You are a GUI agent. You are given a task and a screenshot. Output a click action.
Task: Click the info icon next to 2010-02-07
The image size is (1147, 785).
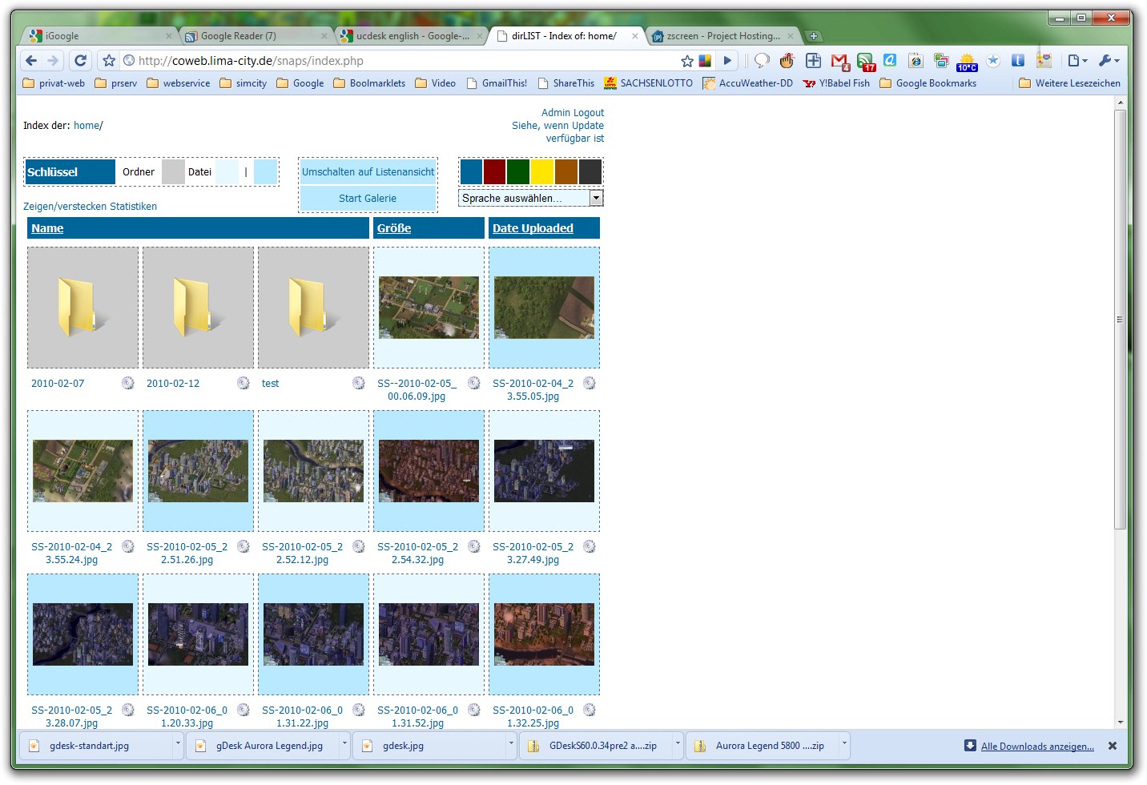pyautogui.click(x=128, y=383)
